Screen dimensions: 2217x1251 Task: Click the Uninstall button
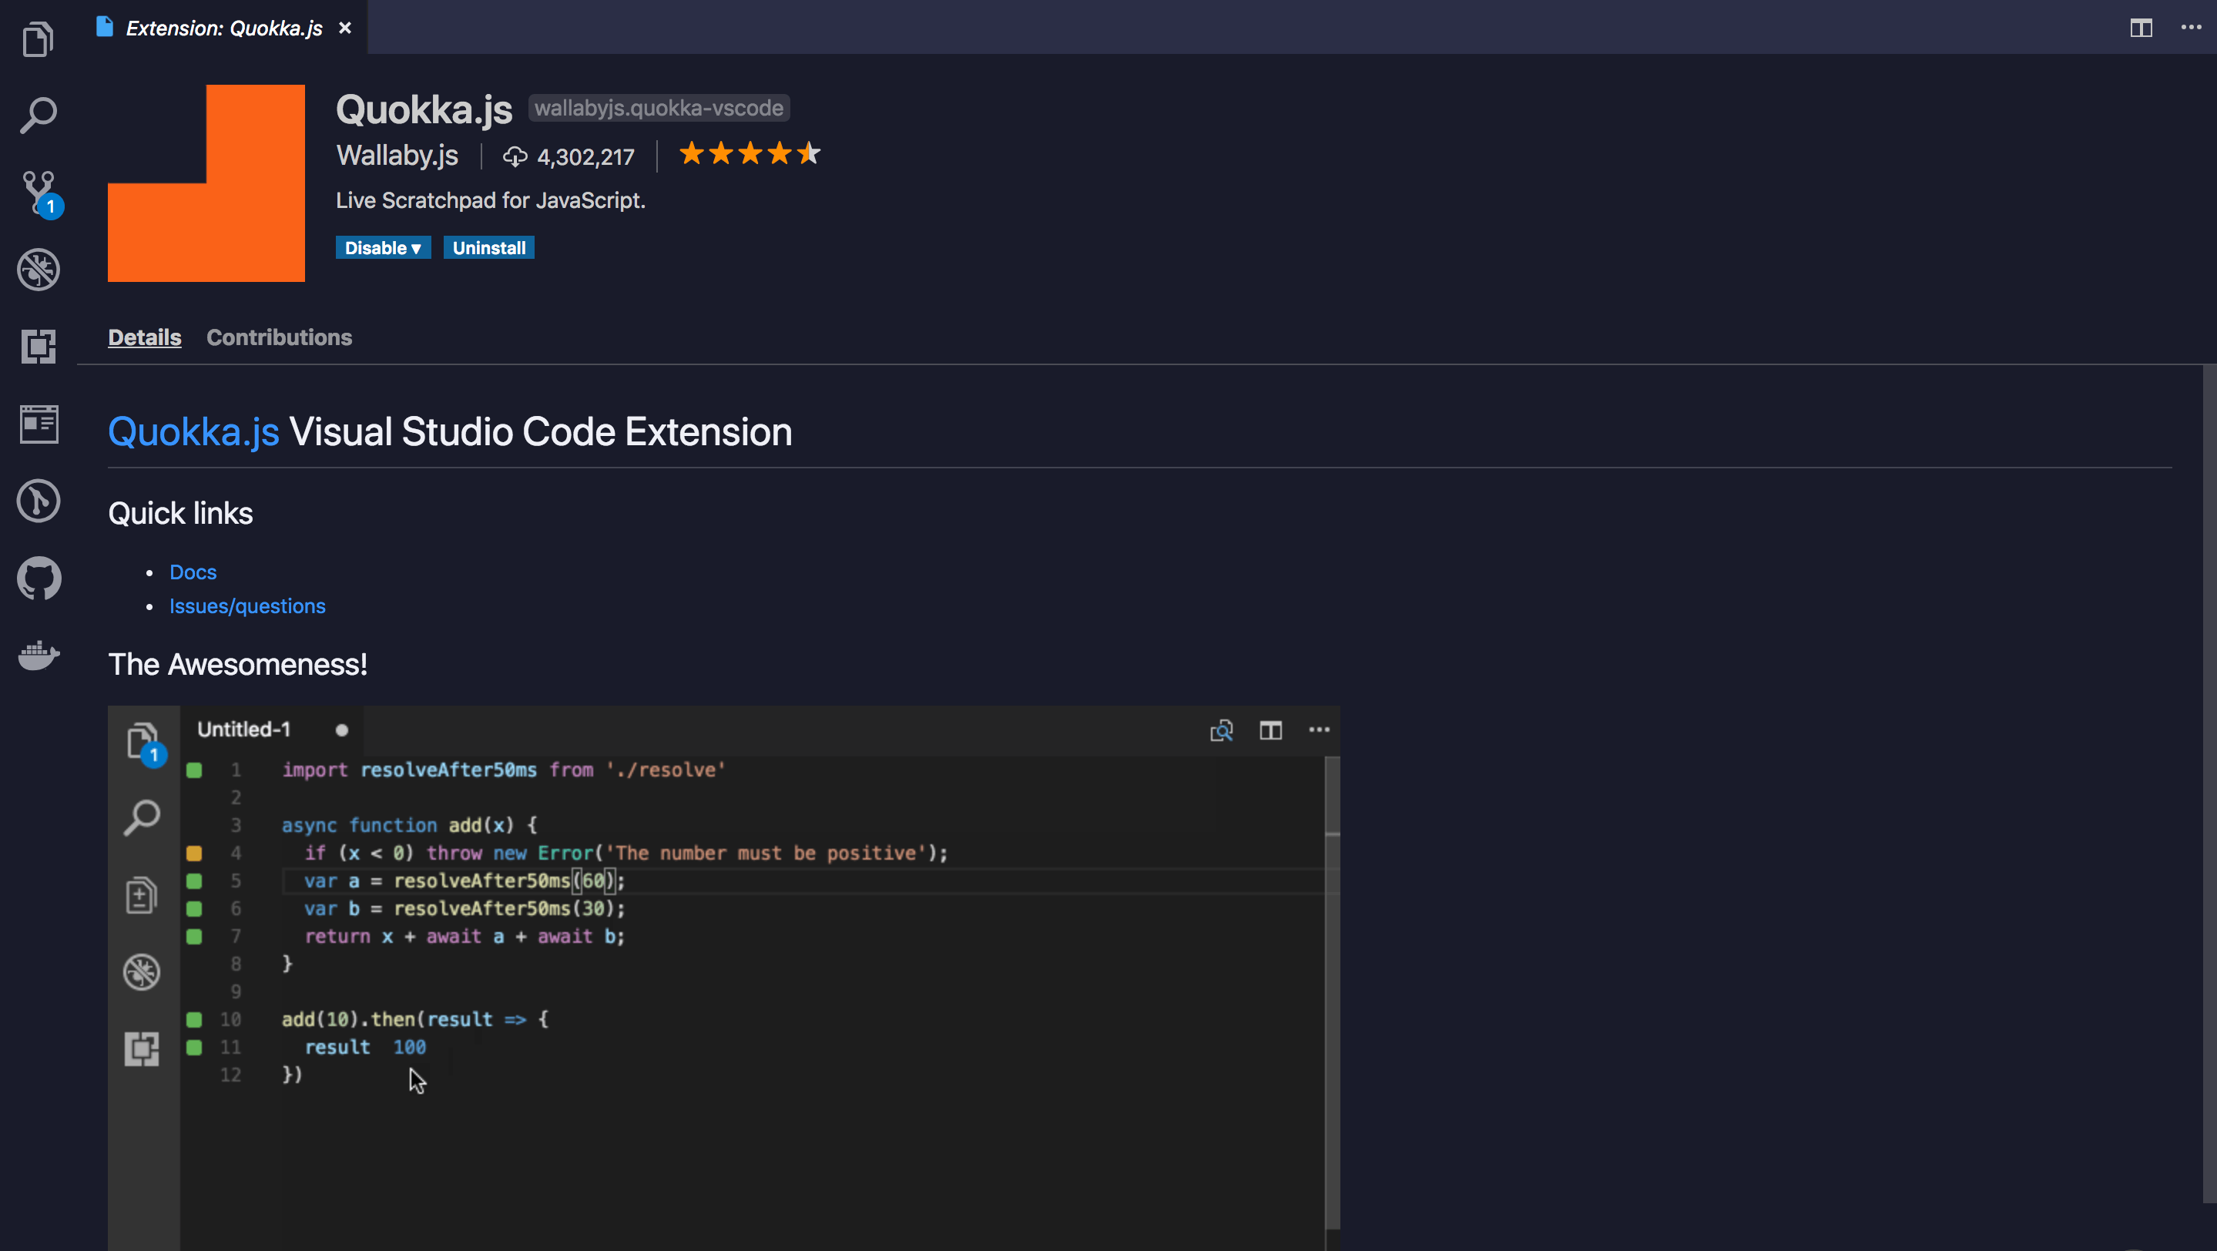coord(488,248)
